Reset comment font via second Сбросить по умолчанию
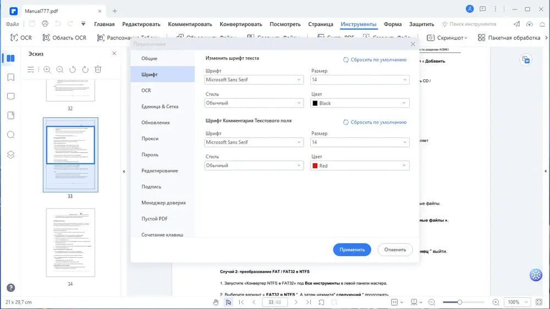 click(x=375, y=123)
